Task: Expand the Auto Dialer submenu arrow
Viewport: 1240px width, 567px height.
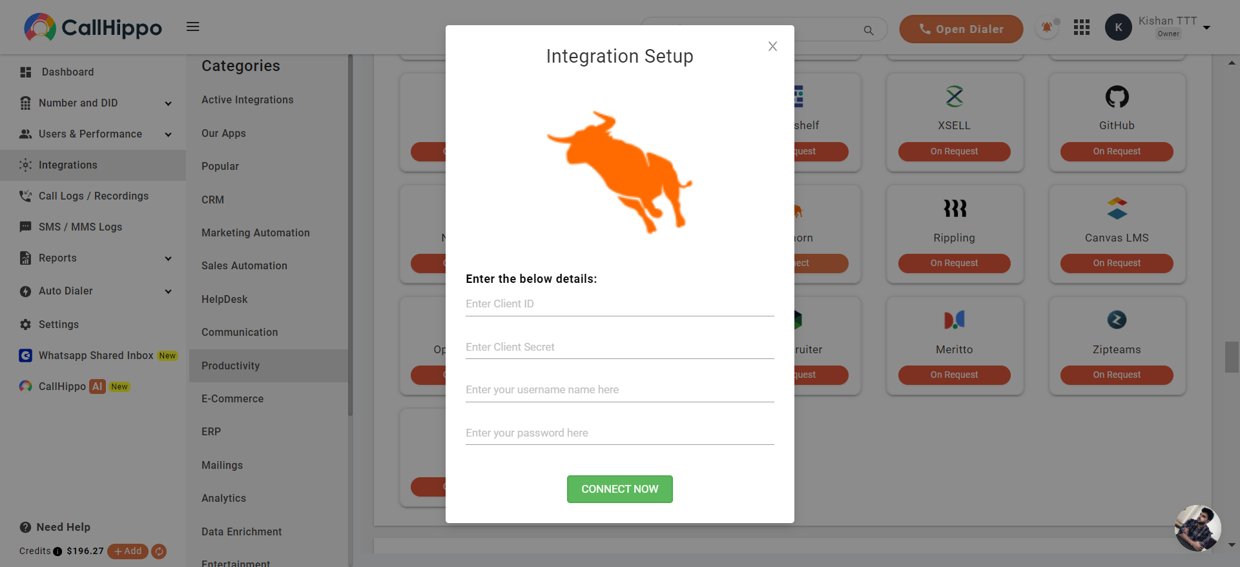Action: [x=169, y=292]
